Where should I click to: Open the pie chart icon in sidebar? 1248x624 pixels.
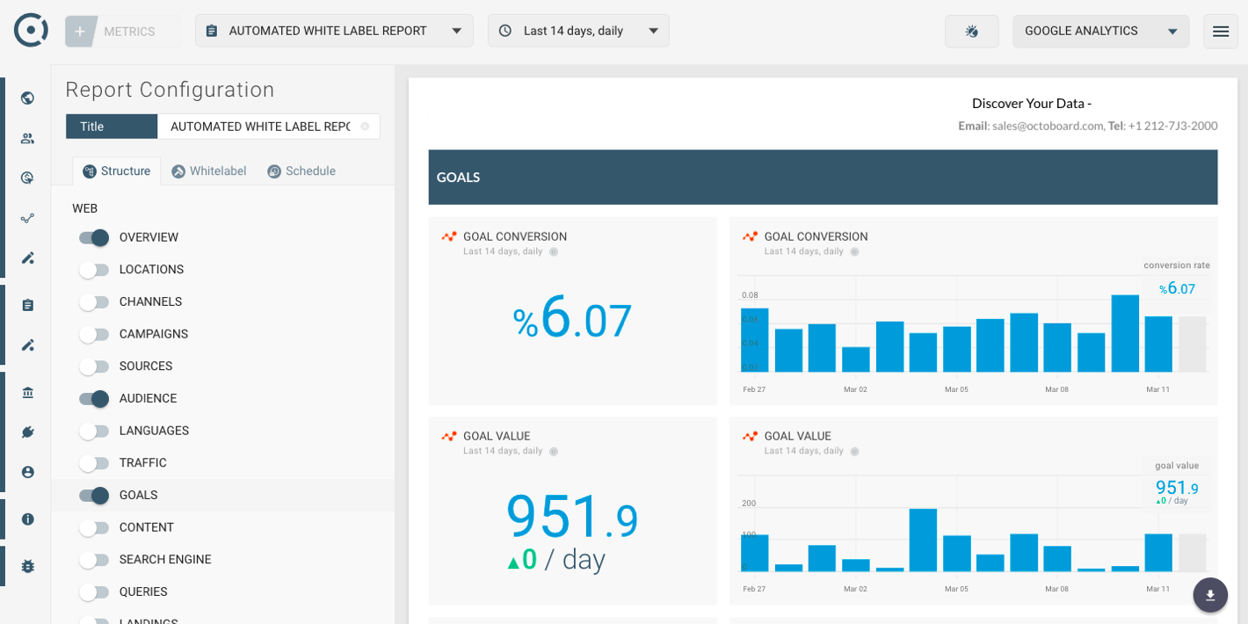tap(27, 178)
